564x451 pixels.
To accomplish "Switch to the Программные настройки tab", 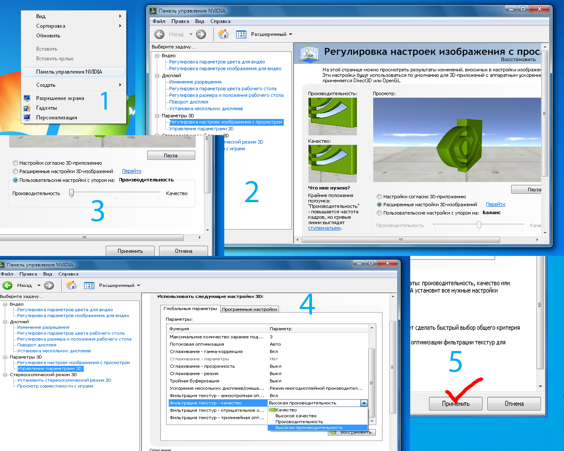I will click(249, 309).
